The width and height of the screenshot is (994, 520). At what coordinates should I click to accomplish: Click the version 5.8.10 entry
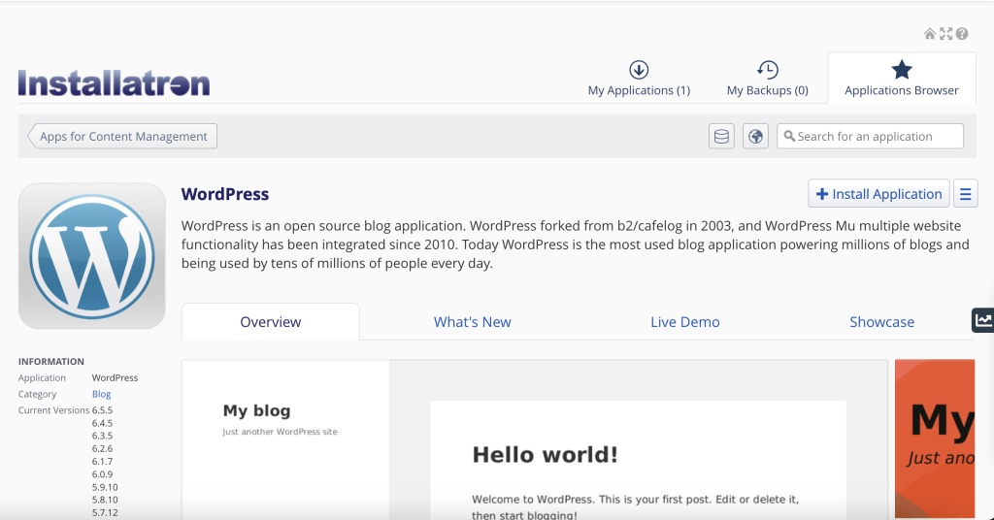(105, 500)
